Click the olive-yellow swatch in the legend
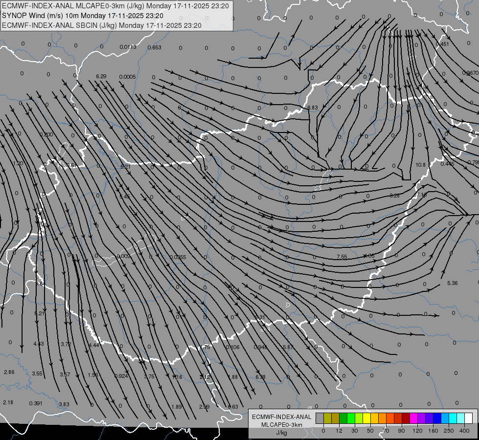 pyautogui.click(x=327, y=418)
